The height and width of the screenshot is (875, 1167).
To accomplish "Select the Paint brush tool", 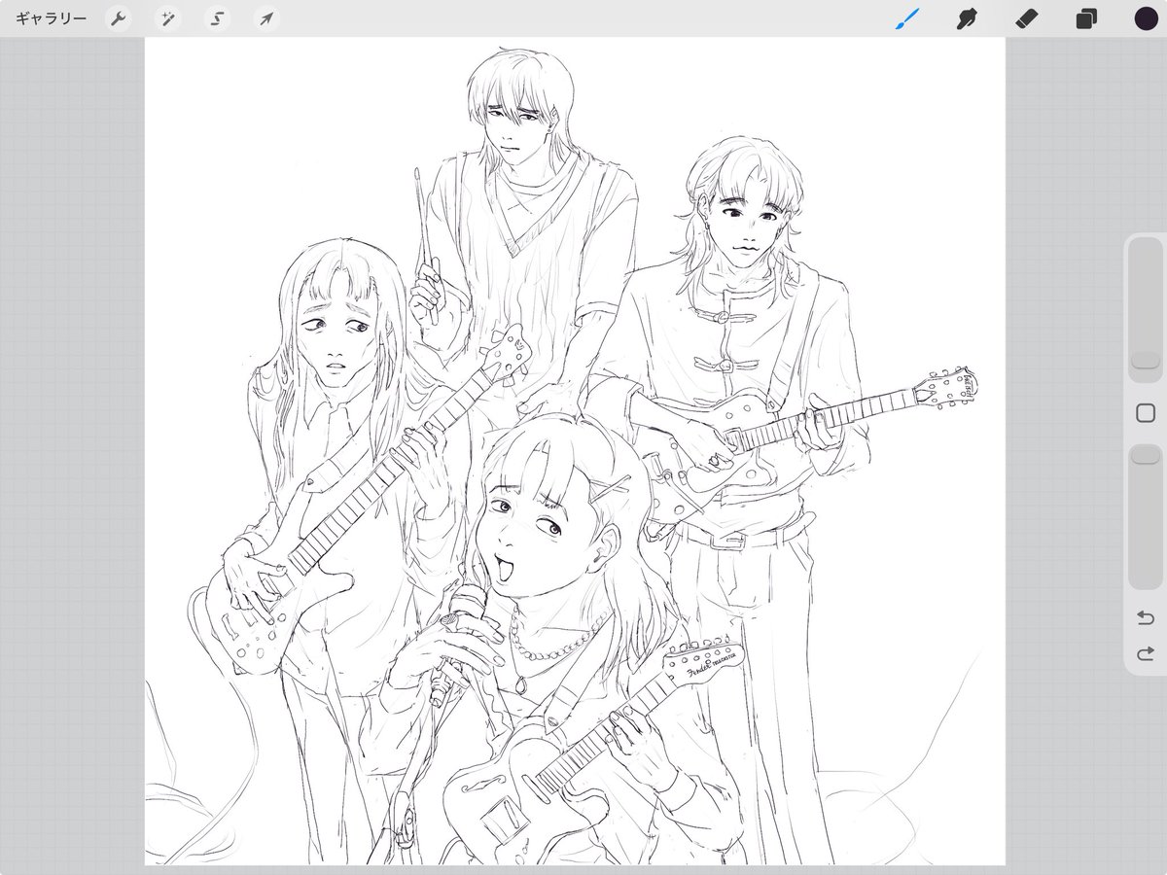I will pyautogui.click(x=906, y=18).
